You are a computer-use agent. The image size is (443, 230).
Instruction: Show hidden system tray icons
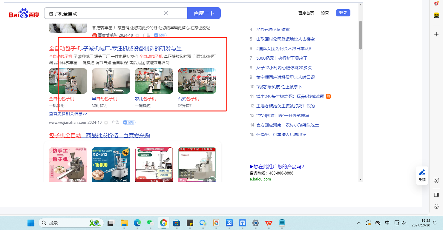[x=359, y=223]
